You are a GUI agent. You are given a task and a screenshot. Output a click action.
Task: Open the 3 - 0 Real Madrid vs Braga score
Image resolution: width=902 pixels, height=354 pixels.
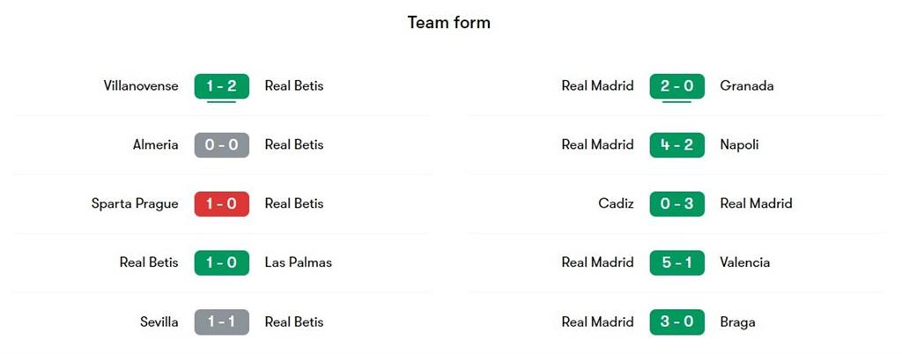tap(676, 322)
